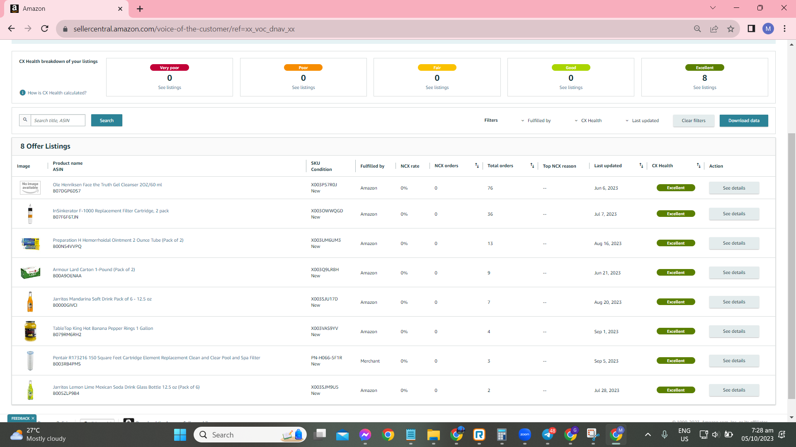
Task: See details for Jarritos Mandarina
Action: coord(734,302)
